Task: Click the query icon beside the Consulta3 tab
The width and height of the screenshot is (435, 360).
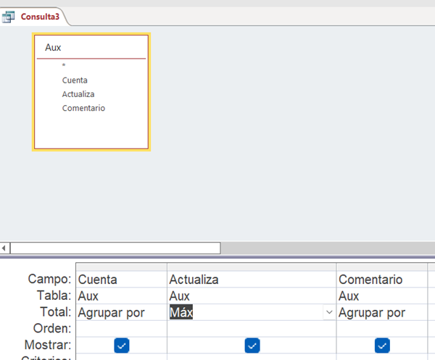Action: 8,17
